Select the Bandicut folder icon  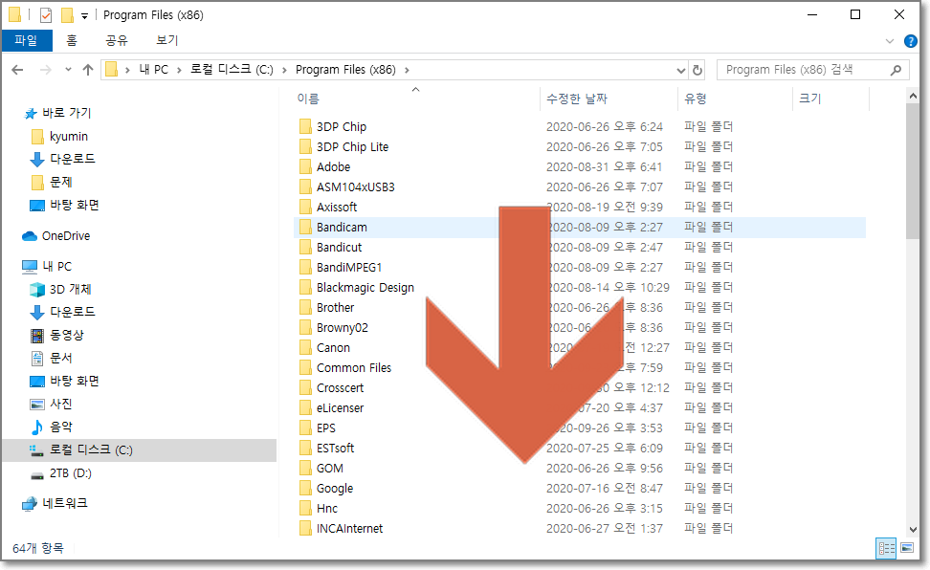point(305,248)
